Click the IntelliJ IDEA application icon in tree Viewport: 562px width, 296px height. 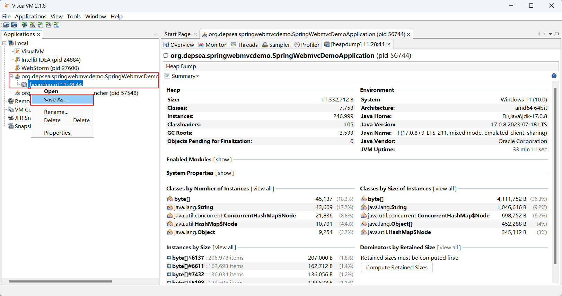pyautogui.click(x=17, y=60)
